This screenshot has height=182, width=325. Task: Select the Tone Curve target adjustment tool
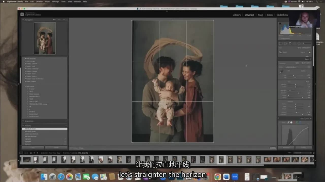280,122
